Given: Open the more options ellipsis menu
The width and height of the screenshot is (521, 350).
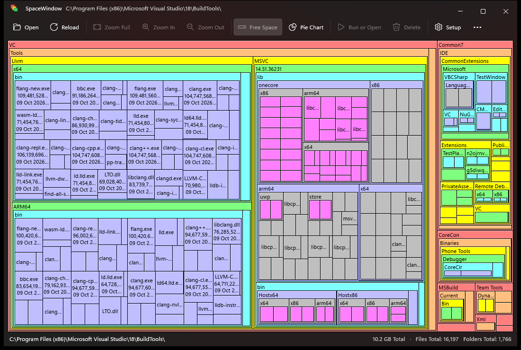Looking at the screenshot, I should click(477, 27).
